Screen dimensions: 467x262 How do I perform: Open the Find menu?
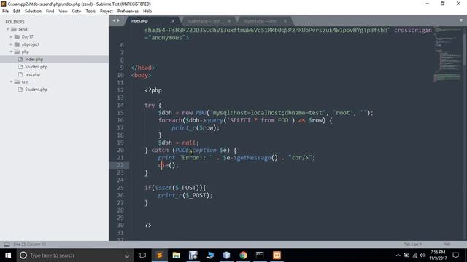point(50,12)
